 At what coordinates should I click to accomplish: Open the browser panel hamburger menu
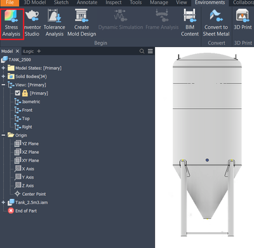coord(150,51)
